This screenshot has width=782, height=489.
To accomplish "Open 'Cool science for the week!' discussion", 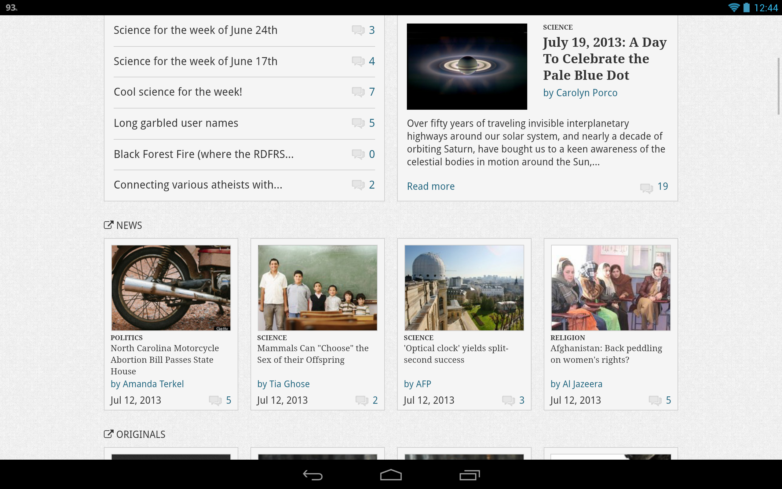I will coord(178,92).
